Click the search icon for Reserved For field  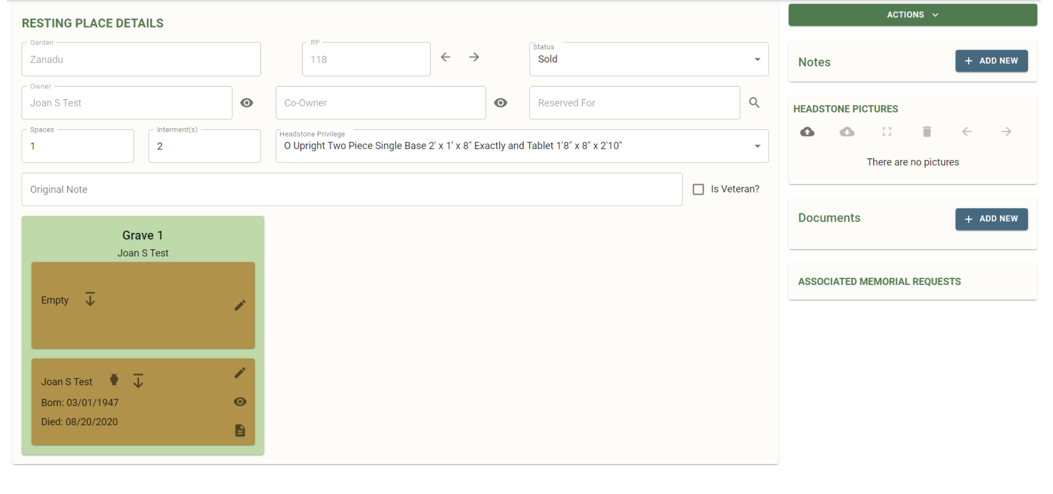(x=754, y=102)
